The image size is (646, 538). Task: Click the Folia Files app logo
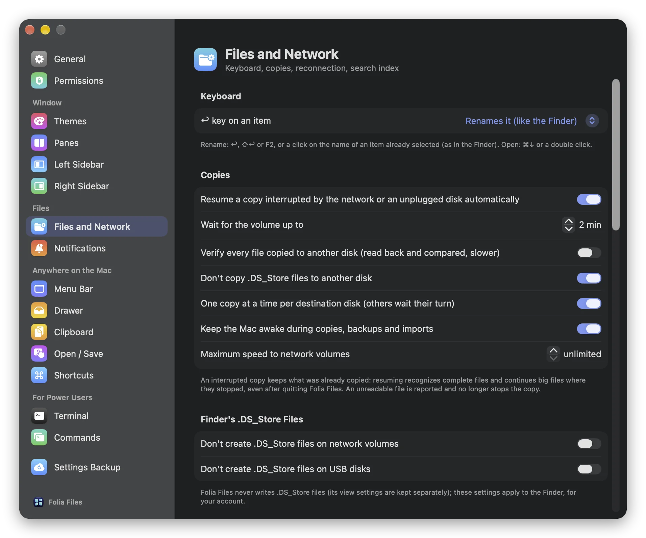point(39,502)
